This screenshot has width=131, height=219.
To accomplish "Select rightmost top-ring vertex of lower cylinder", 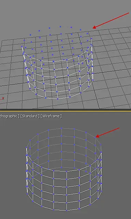I will (x=101, y=145).
